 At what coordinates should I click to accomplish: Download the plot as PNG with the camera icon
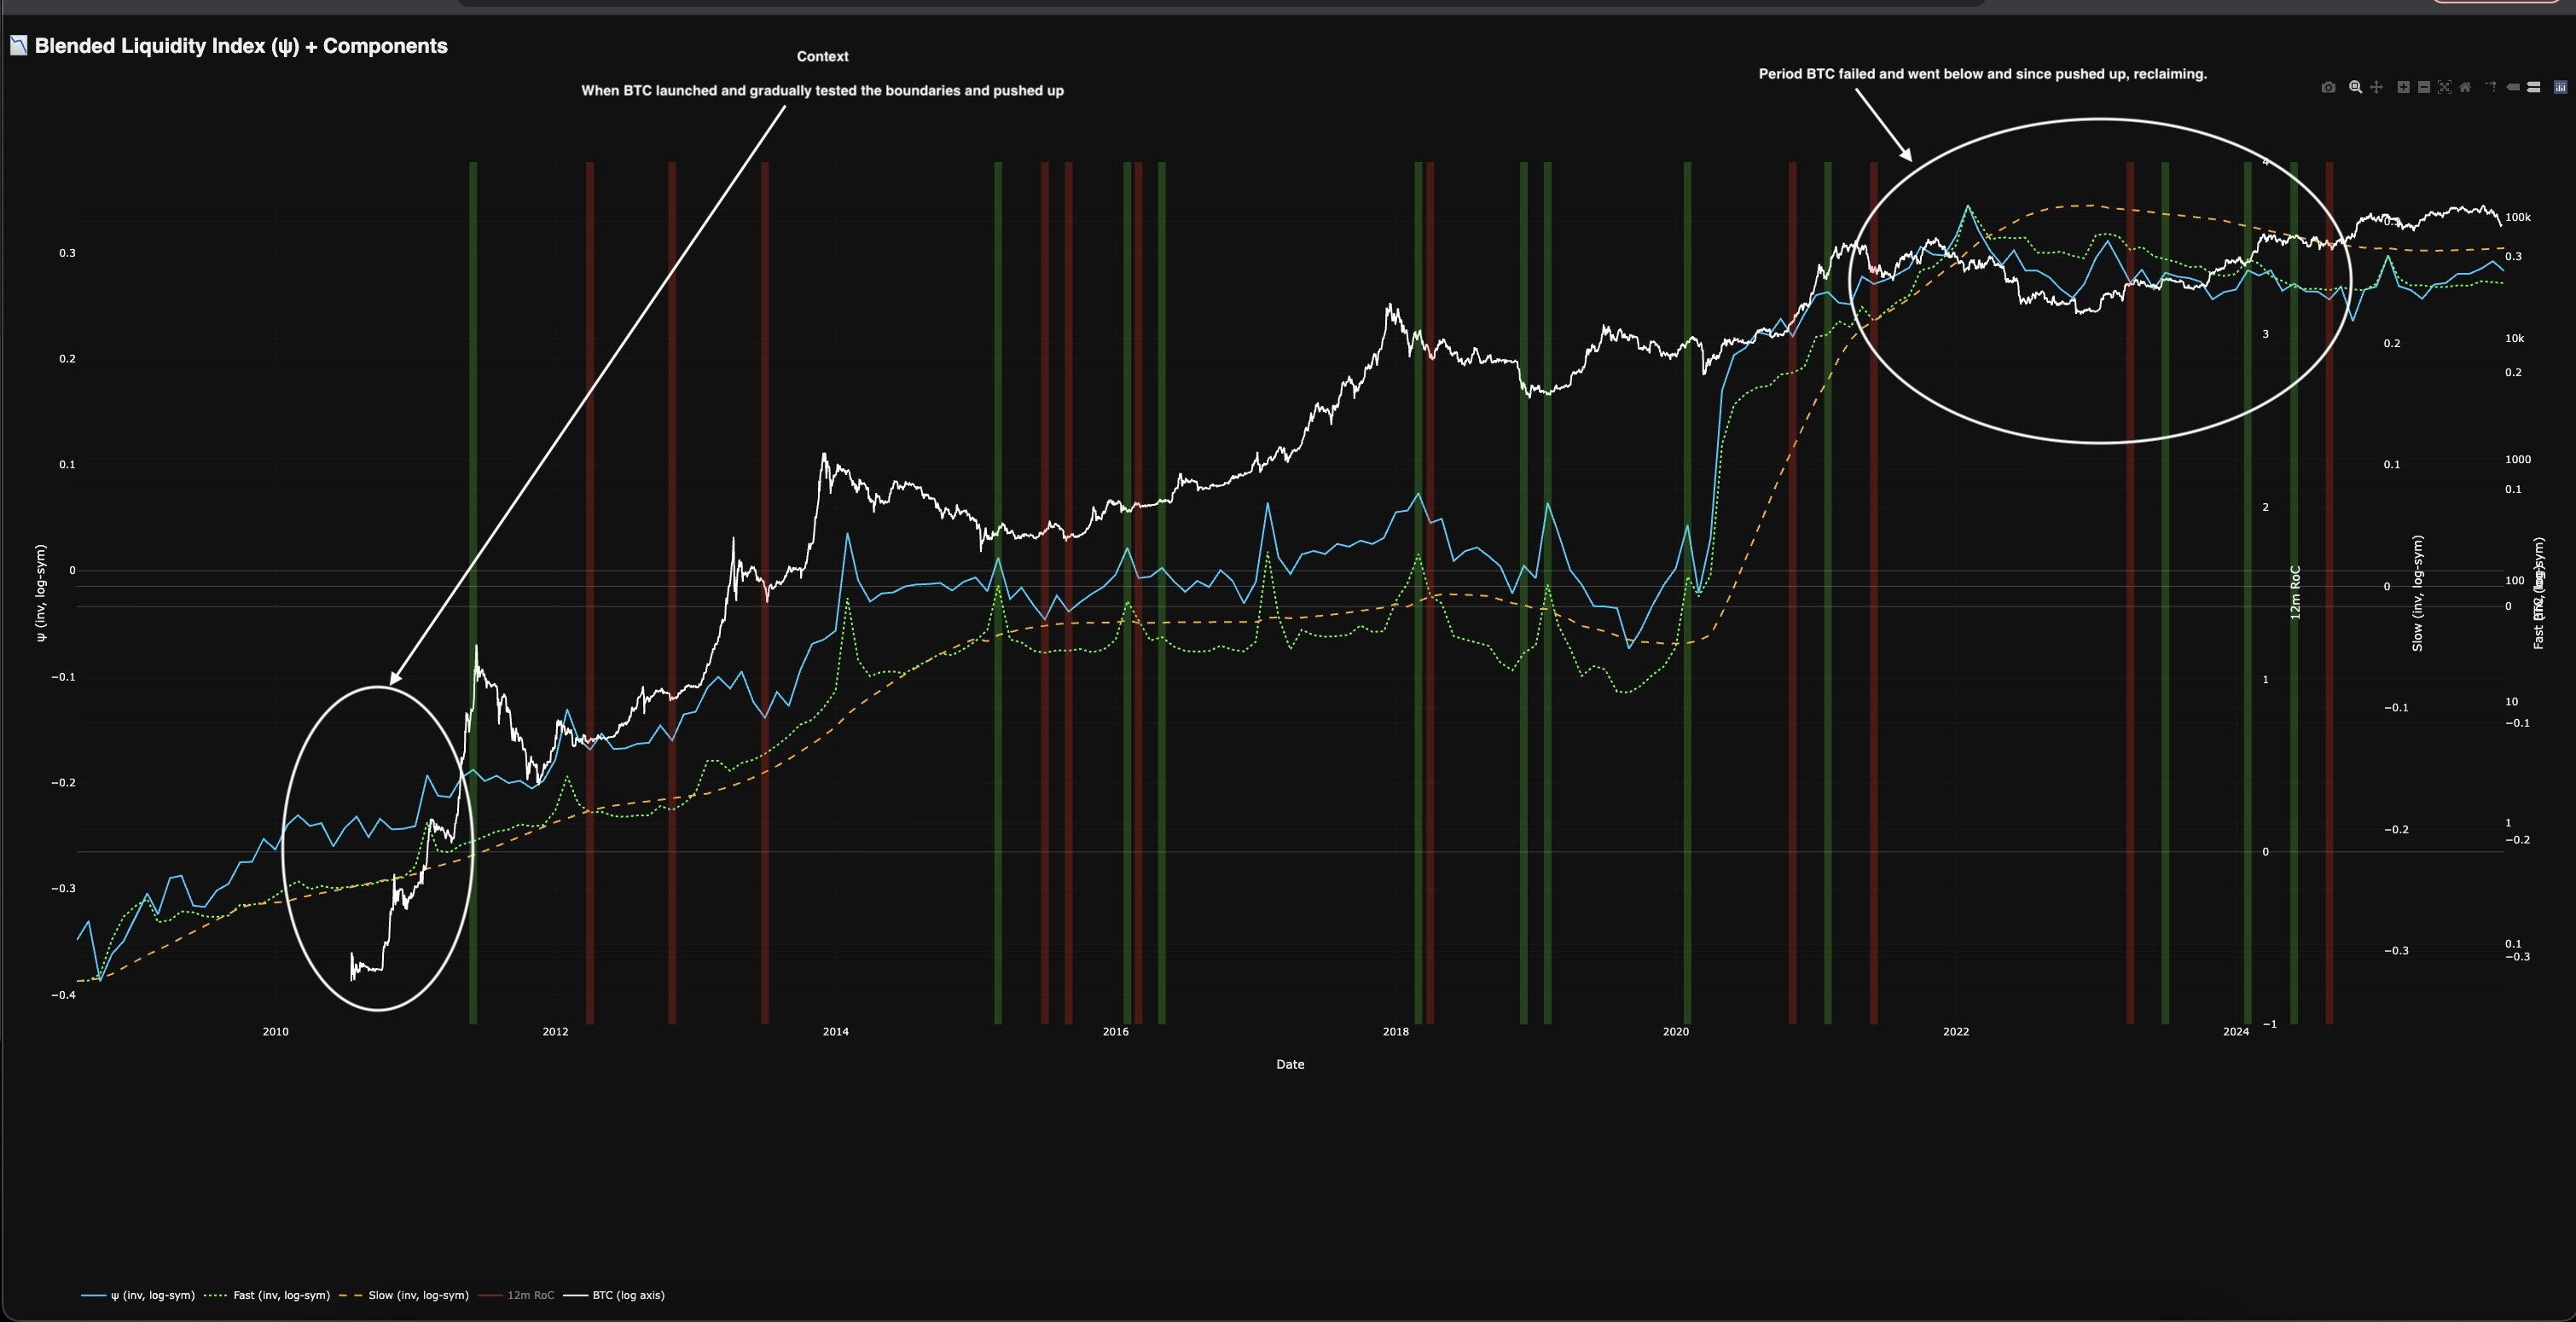[x=2328, y=88]
